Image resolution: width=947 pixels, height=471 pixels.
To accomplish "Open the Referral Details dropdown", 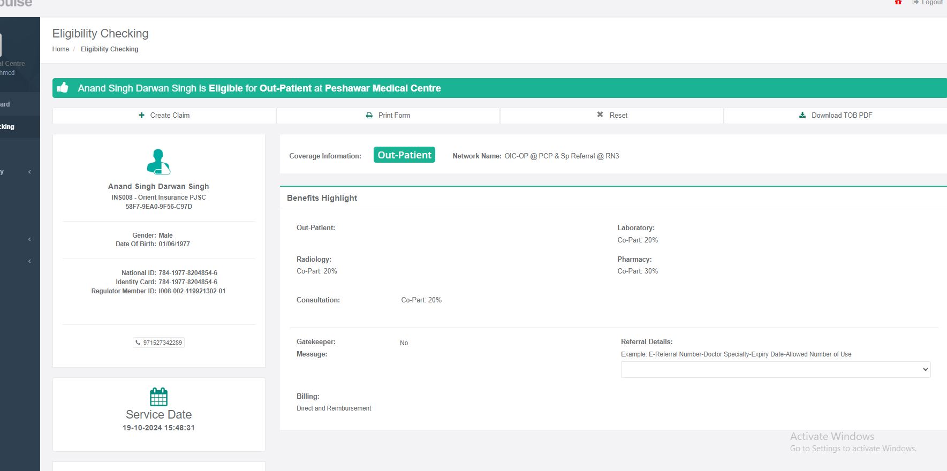I will (775, 369).
